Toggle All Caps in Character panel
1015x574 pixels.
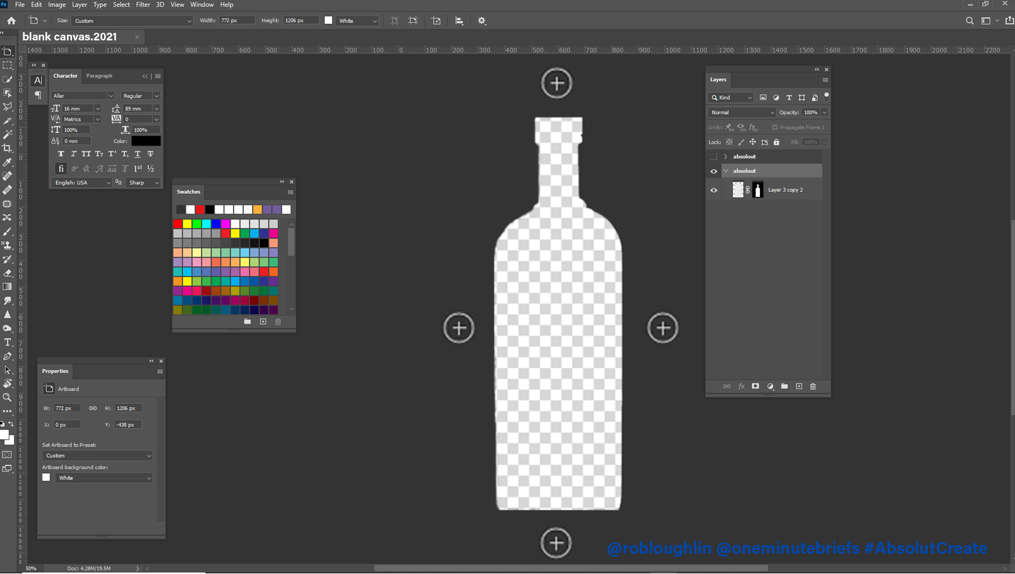[86, 154]
